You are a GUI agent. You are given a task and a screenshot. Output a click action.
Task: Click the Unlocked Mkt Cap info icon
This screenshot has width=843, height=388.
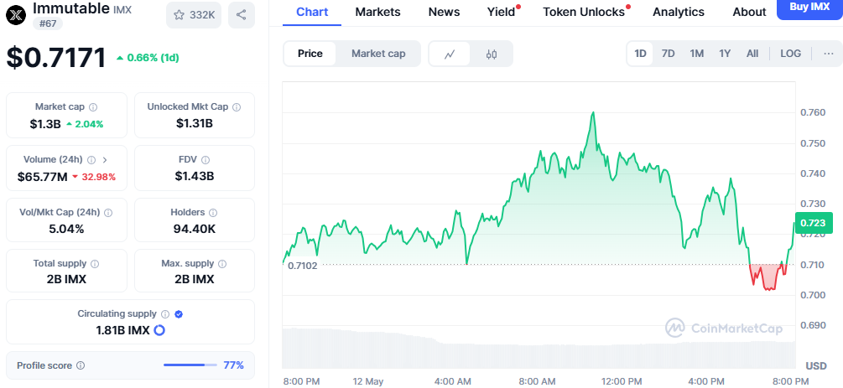237,107
